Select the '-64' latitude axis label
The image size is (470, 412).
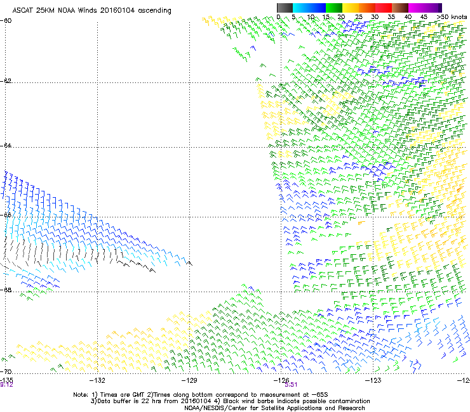point(6,145)
